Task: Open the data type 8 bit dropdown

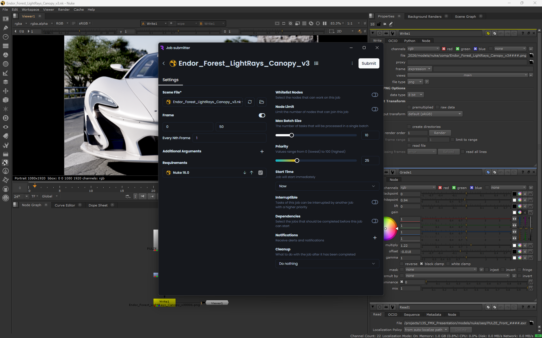Action: [416, 95]
